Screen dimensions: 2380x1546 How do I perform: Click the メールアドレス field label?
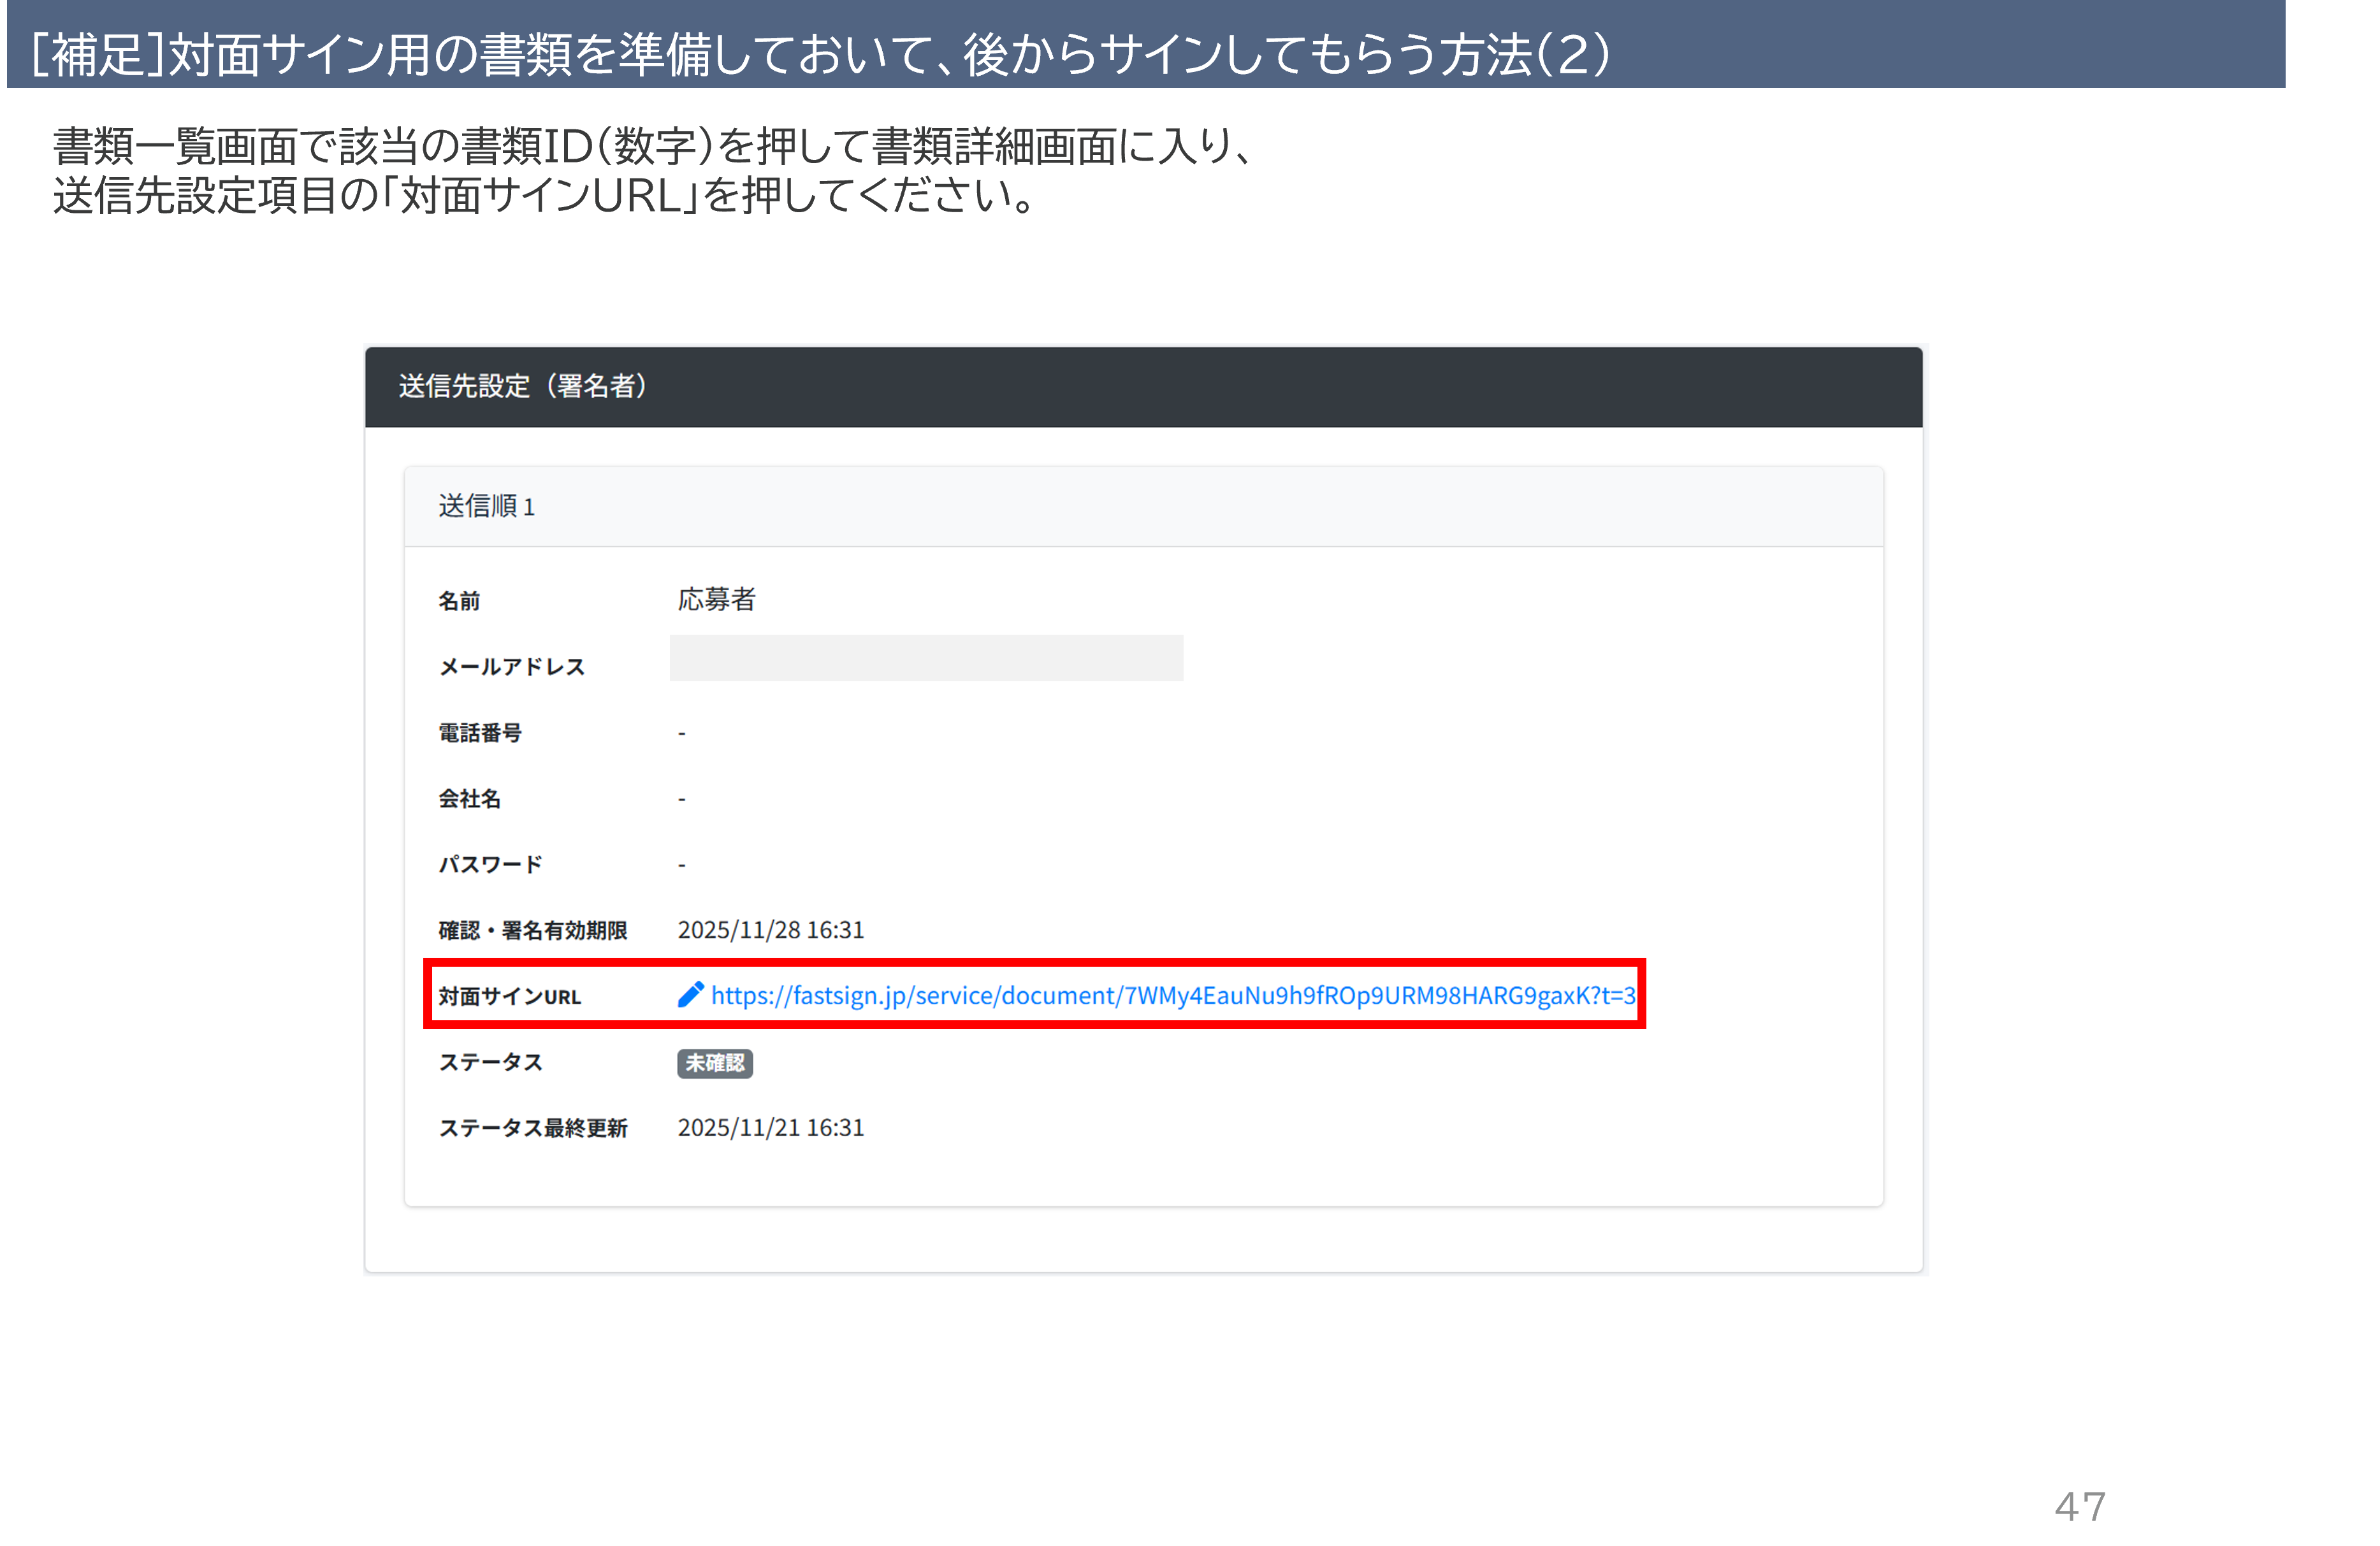click(x=511, y=667)
